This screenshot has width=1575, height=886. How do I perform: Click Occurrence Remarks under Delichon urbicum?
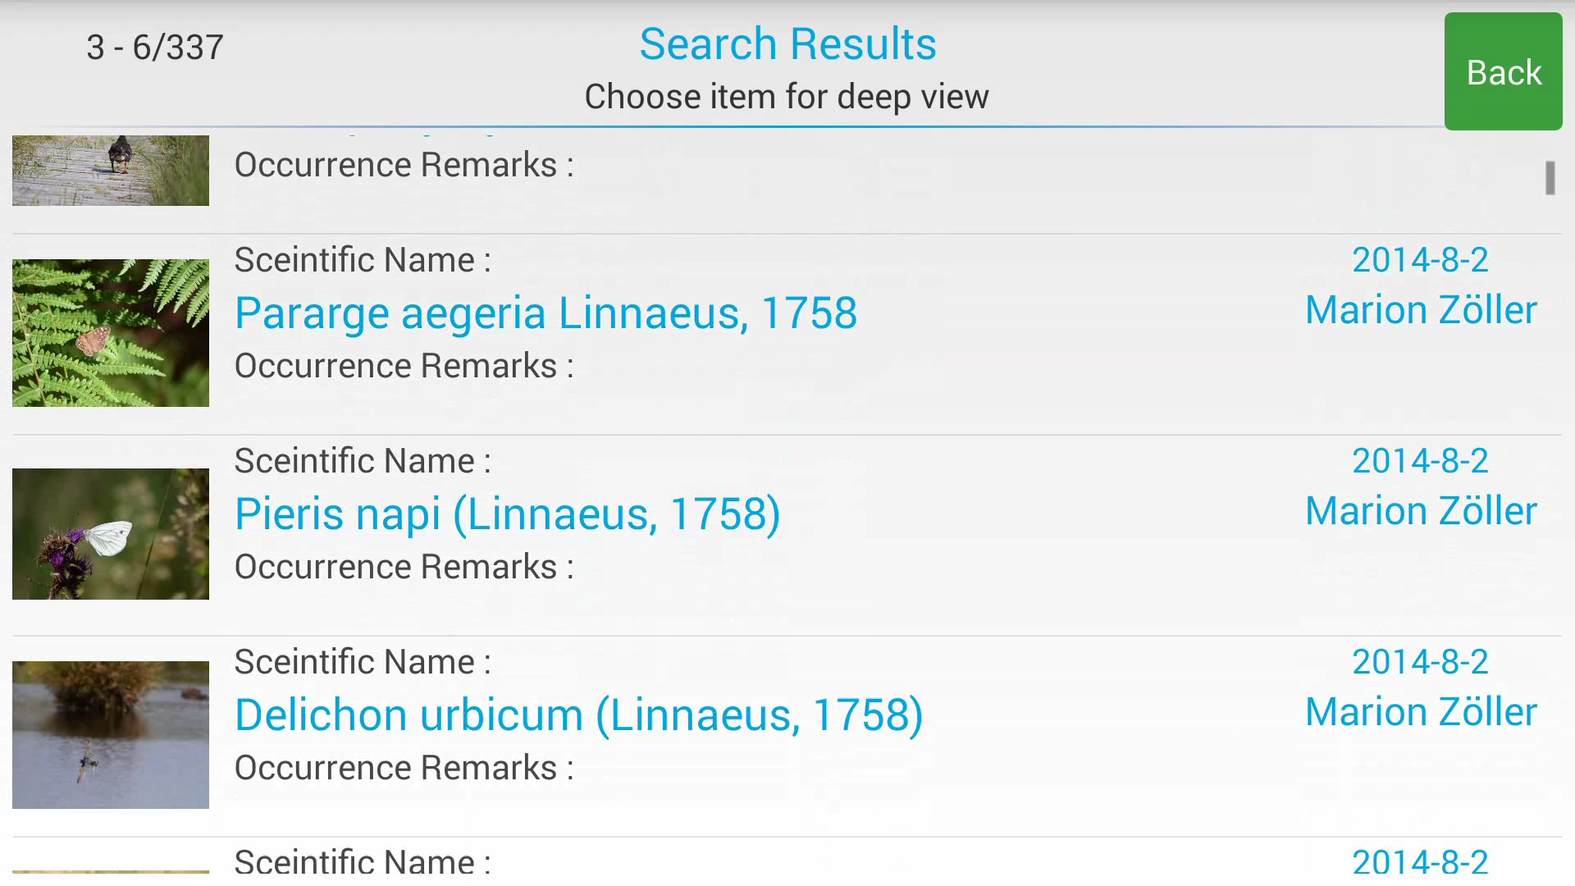click(404, 768)
